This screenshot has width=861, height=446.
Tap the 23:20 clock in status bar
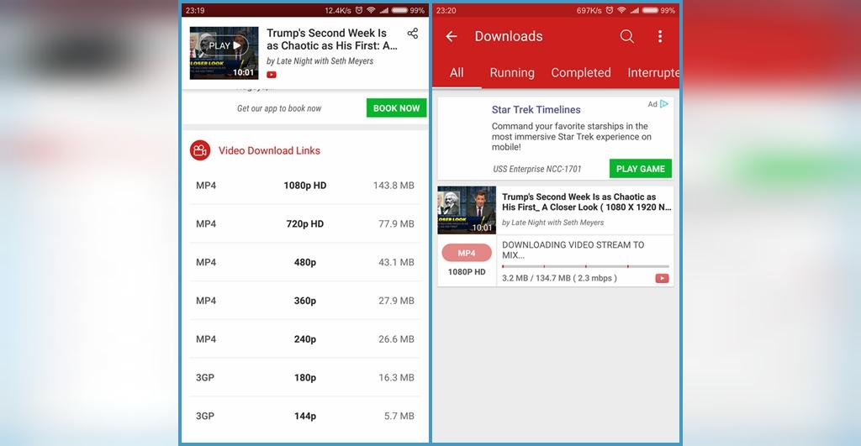pyautogui.click(x=446, y=10)
